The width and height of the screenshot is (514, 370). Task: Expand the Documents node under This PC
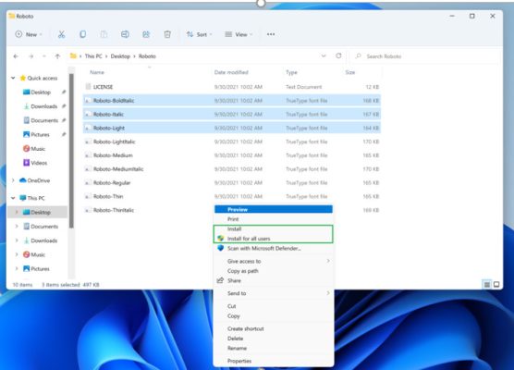pyautogui.click(x=17, y=227)
